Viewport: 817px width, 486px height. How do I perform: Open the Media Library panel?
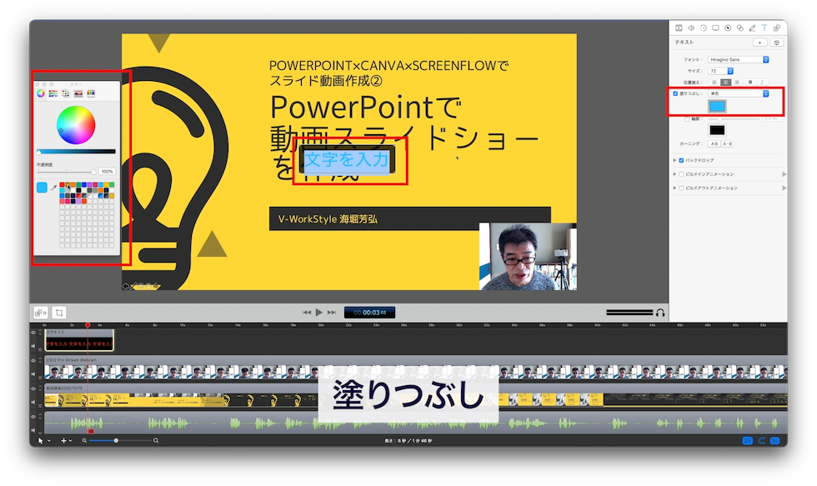tap(775, 28)
